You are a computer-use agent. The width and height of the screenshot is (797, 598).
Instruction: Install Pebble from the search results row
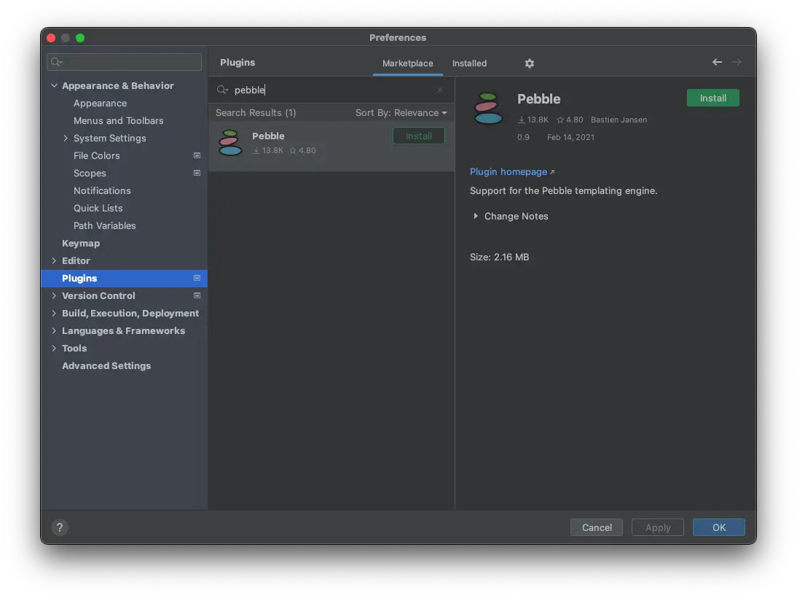coord(418,136)
